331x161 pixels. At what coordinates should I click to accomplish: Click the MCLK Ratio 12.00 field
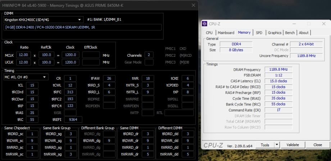pos(24,55)
